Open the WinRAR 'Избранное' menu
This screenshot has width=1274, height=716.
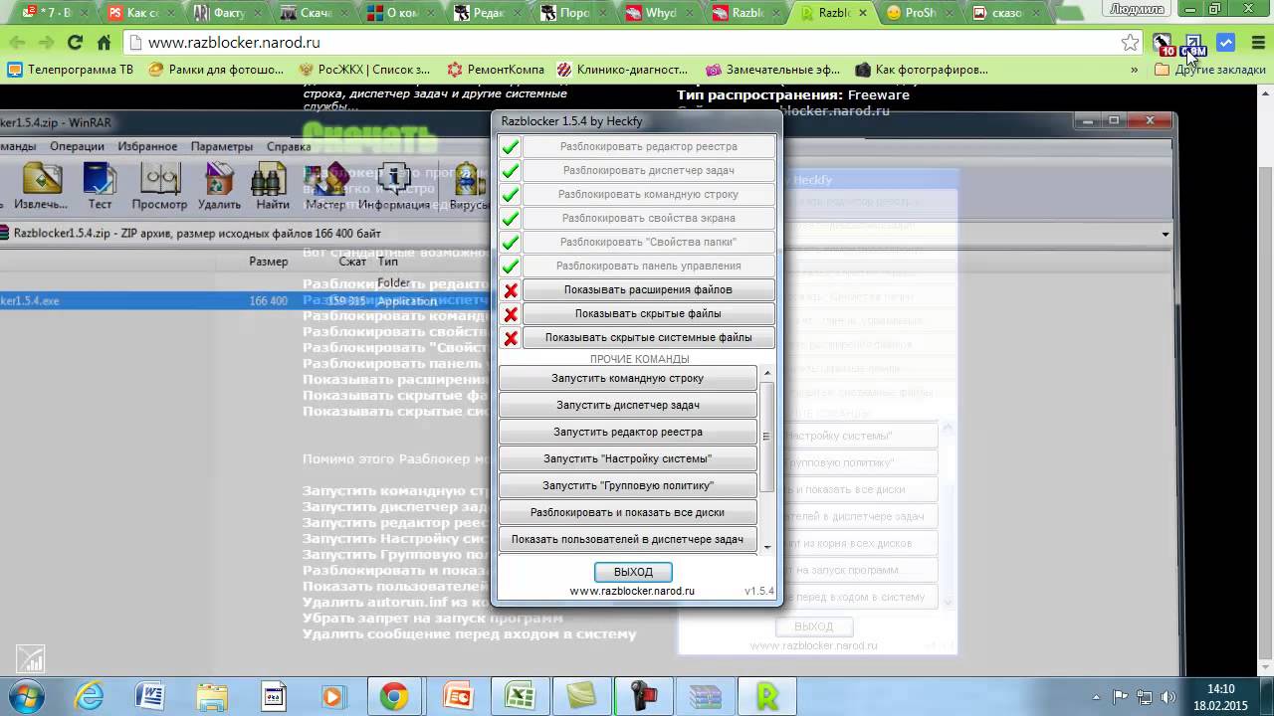tap(147, 146)
